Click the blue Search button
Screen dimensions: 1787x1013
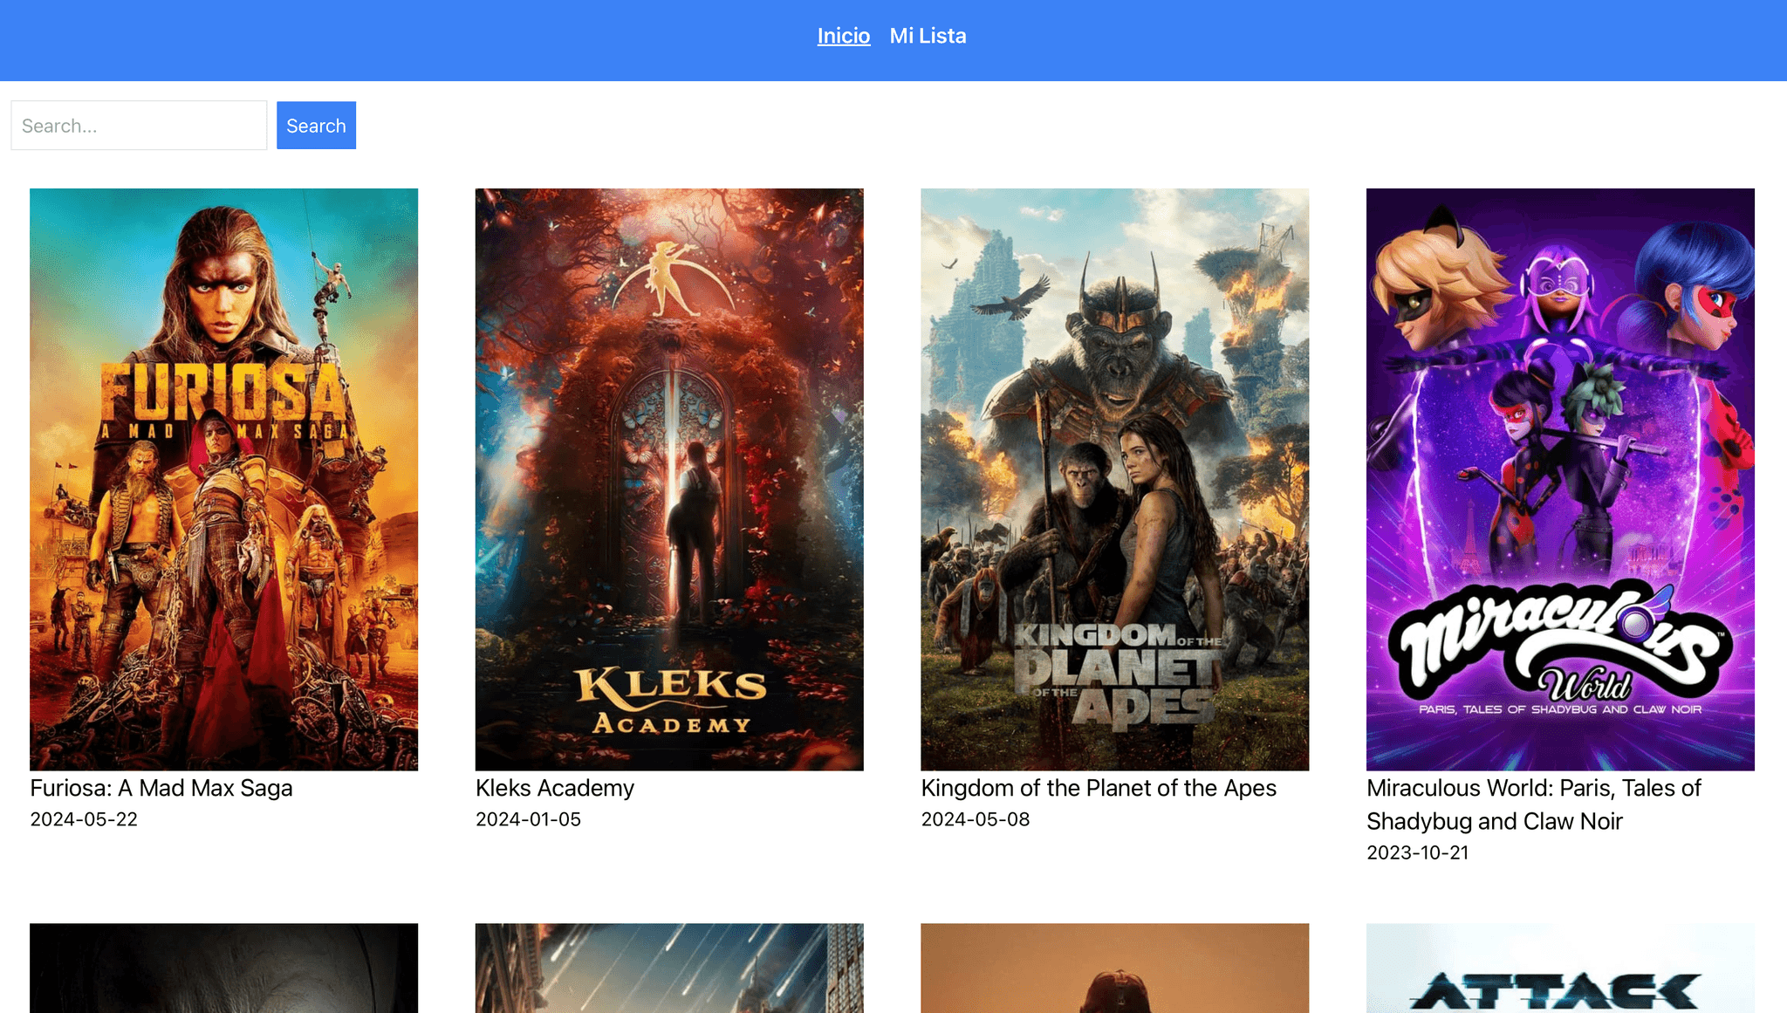(316, 126)
